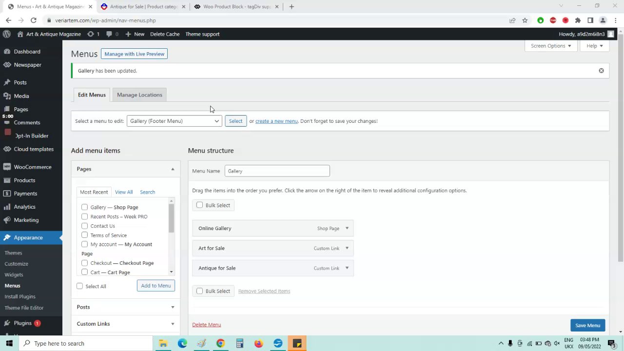Click the Save Menu button

pyautogui.click(x=587, y=326)
